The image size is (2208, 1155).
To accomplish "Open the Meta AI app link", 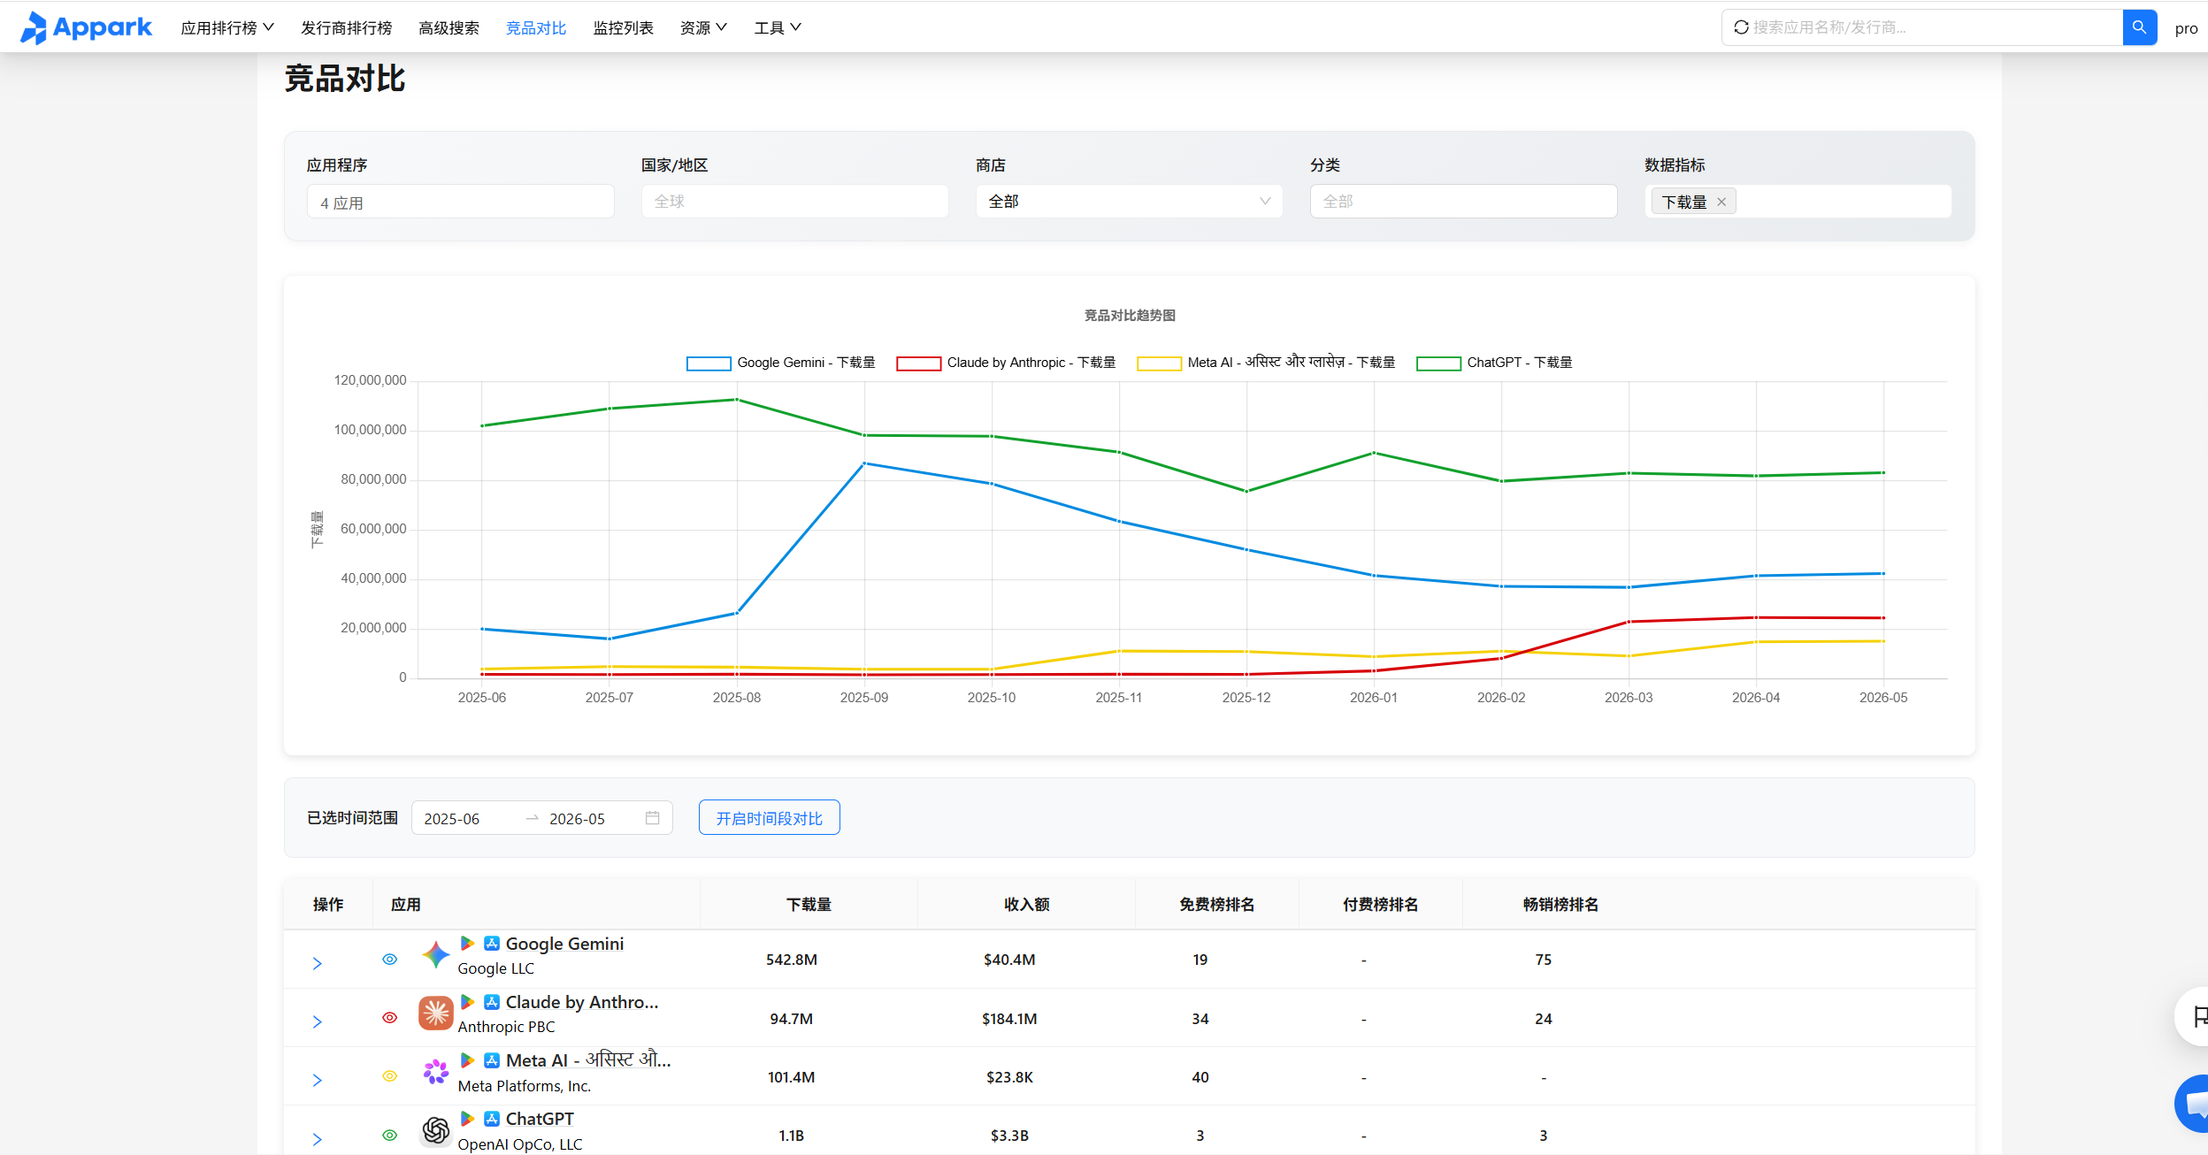I will point(588,1060).
